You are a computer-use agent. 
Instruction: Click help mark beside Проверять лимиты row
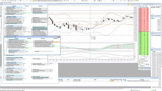click(32, 20)
